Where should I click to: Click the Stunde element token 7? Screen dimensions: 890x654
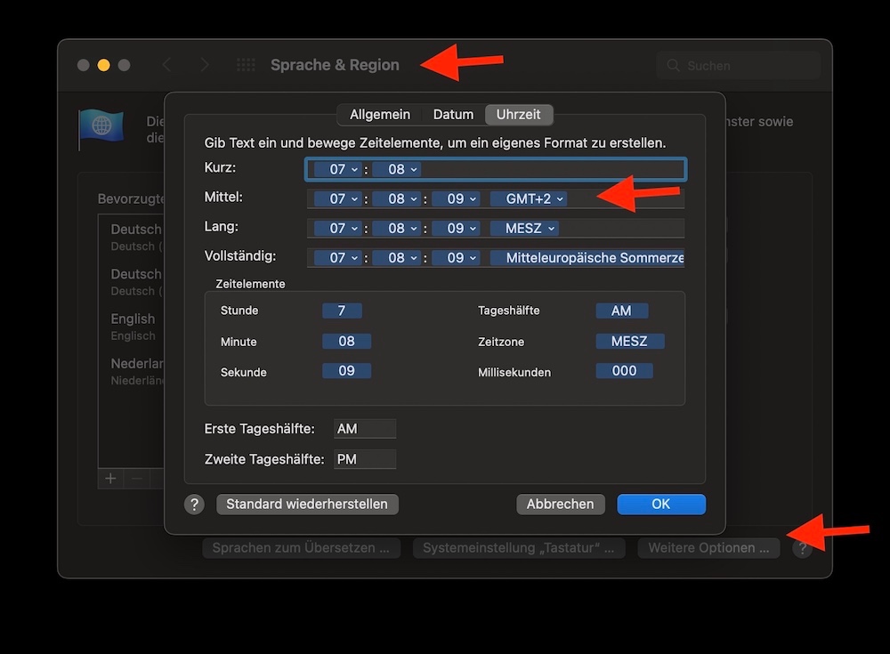click(x=342, y=311)
